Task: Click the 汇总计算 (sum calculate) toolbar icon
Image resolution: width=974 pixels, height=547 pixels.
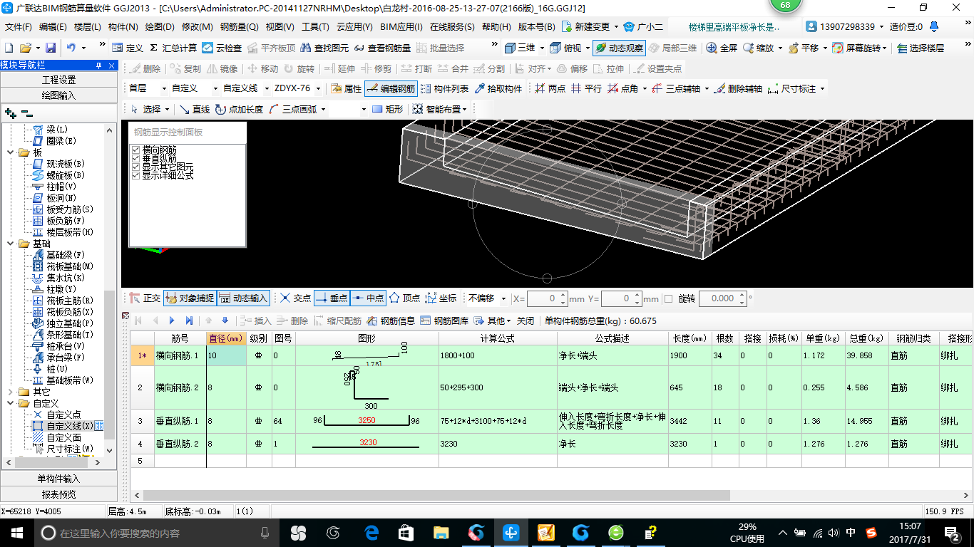Action: [x=173, y=48]
